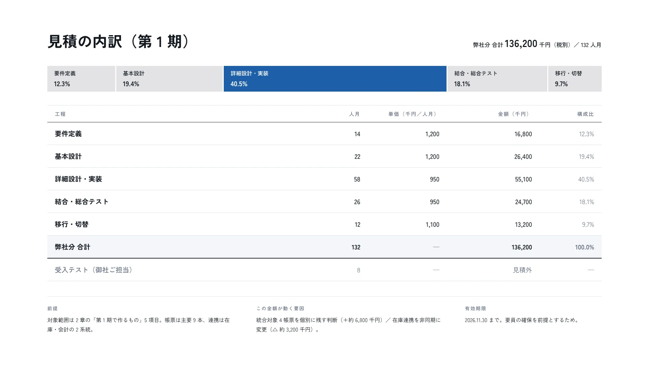Click the unit price 950 in 詳細設計・実装 row

435,179
